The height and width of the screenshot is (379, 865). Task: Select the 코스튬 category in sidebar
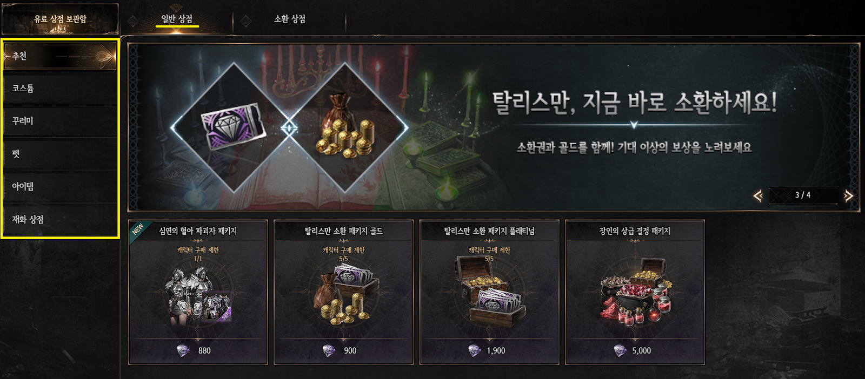coord(60,89)
